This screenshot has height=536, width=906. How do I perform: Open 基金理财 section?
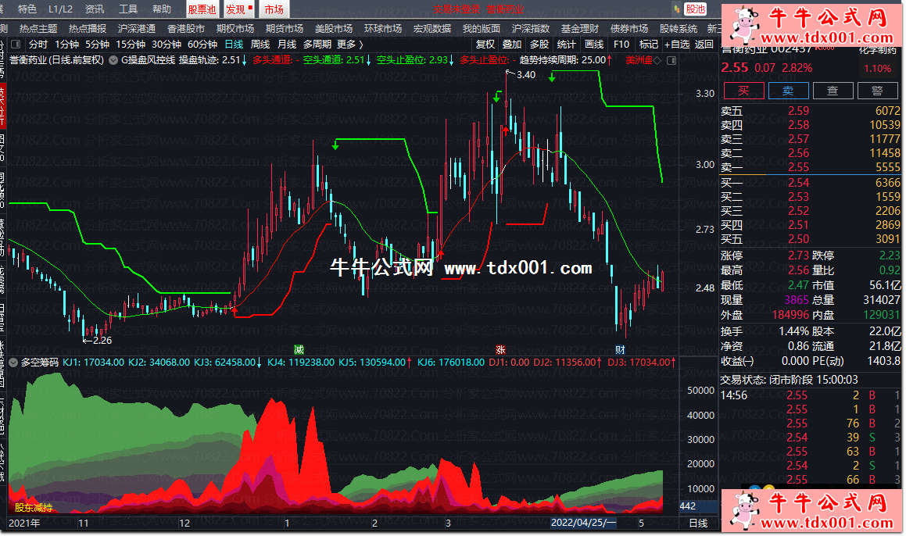(x=580, y=28)
